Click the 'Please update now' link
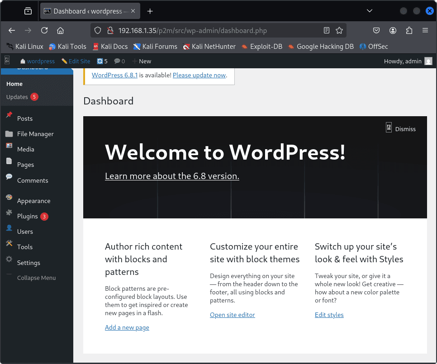The width and height of the screenshot is (437, 364). click(199, 75)
